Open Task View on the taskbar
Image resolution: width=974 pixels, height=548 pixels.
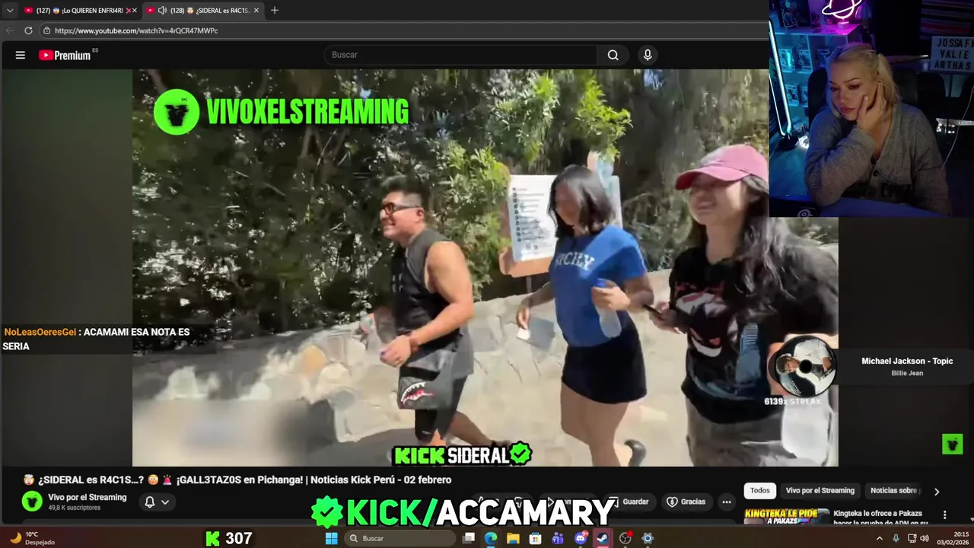[x=469, y=538]
